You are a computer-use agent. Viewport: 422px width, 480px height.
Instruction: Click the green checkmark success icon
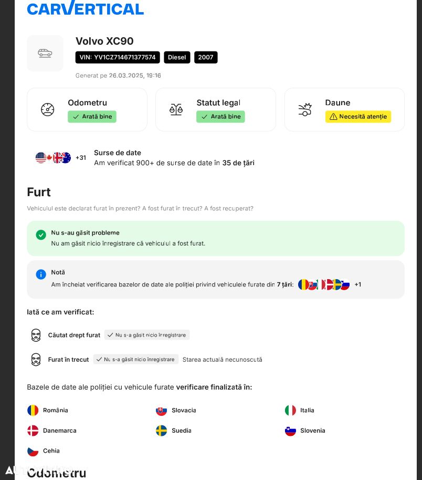click(x=41, y=235)
